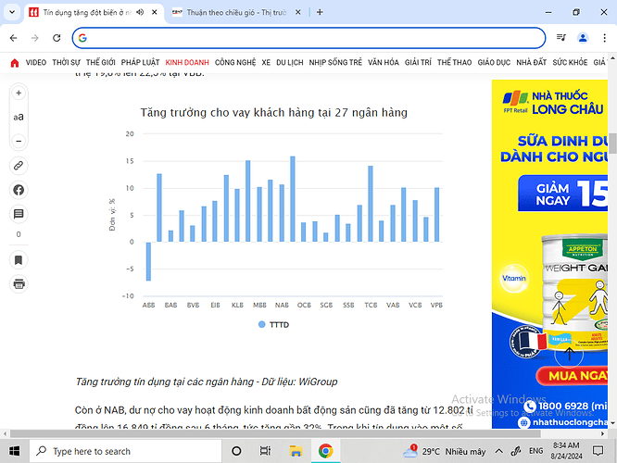Increase article font size with plus icon
This screenshot has height=463, width=617.
coord(19,94)
